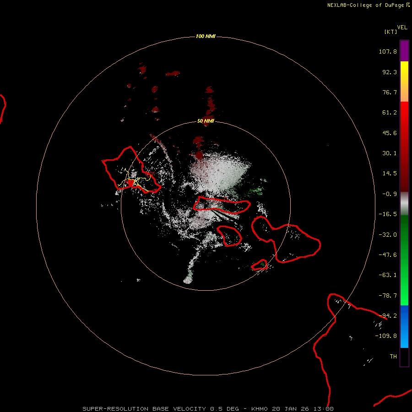Viewport: 412px width, 412px height.
Task: Click the 100 NMI range ring label
Action: pos(206,36)
